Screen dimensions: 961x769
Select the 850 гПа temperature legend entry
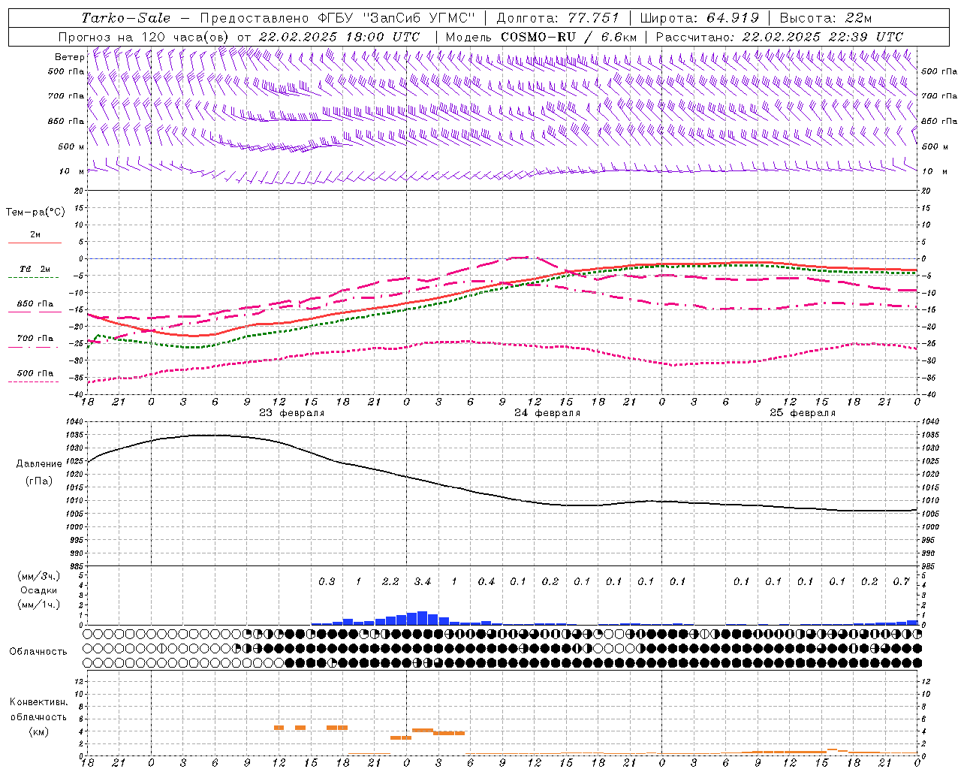(x=35, y=304)
